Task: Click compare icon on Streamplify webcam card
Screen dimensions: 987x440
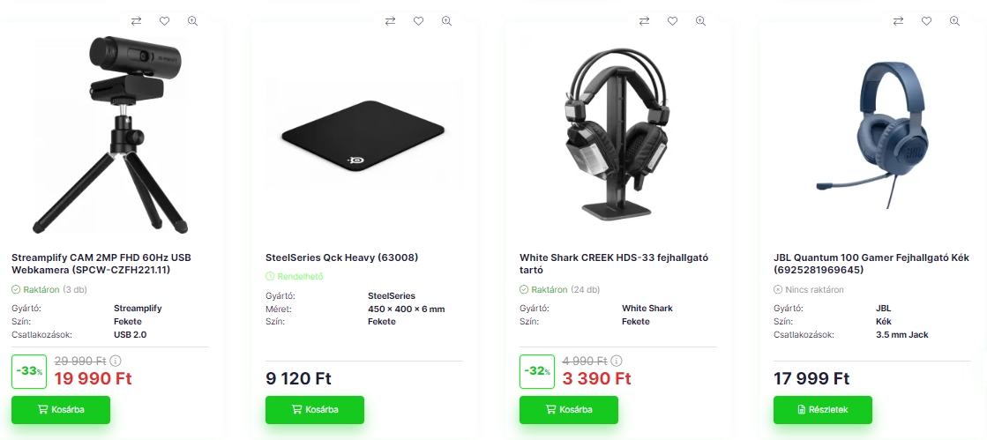Action: [136, 21]
